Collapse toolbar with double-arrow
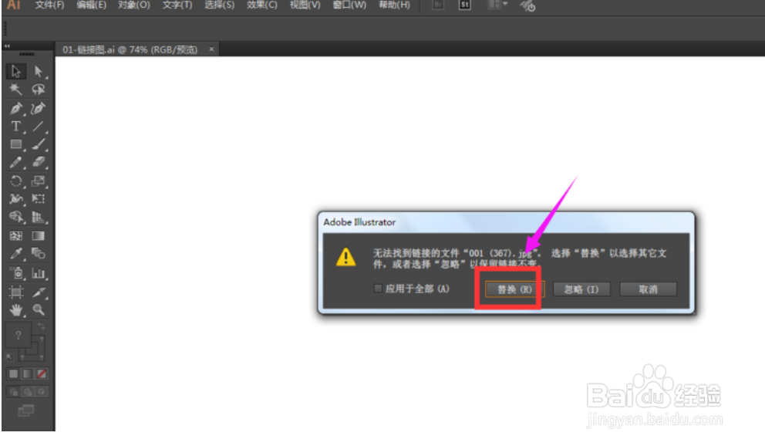765x446 pixels. 7,46
